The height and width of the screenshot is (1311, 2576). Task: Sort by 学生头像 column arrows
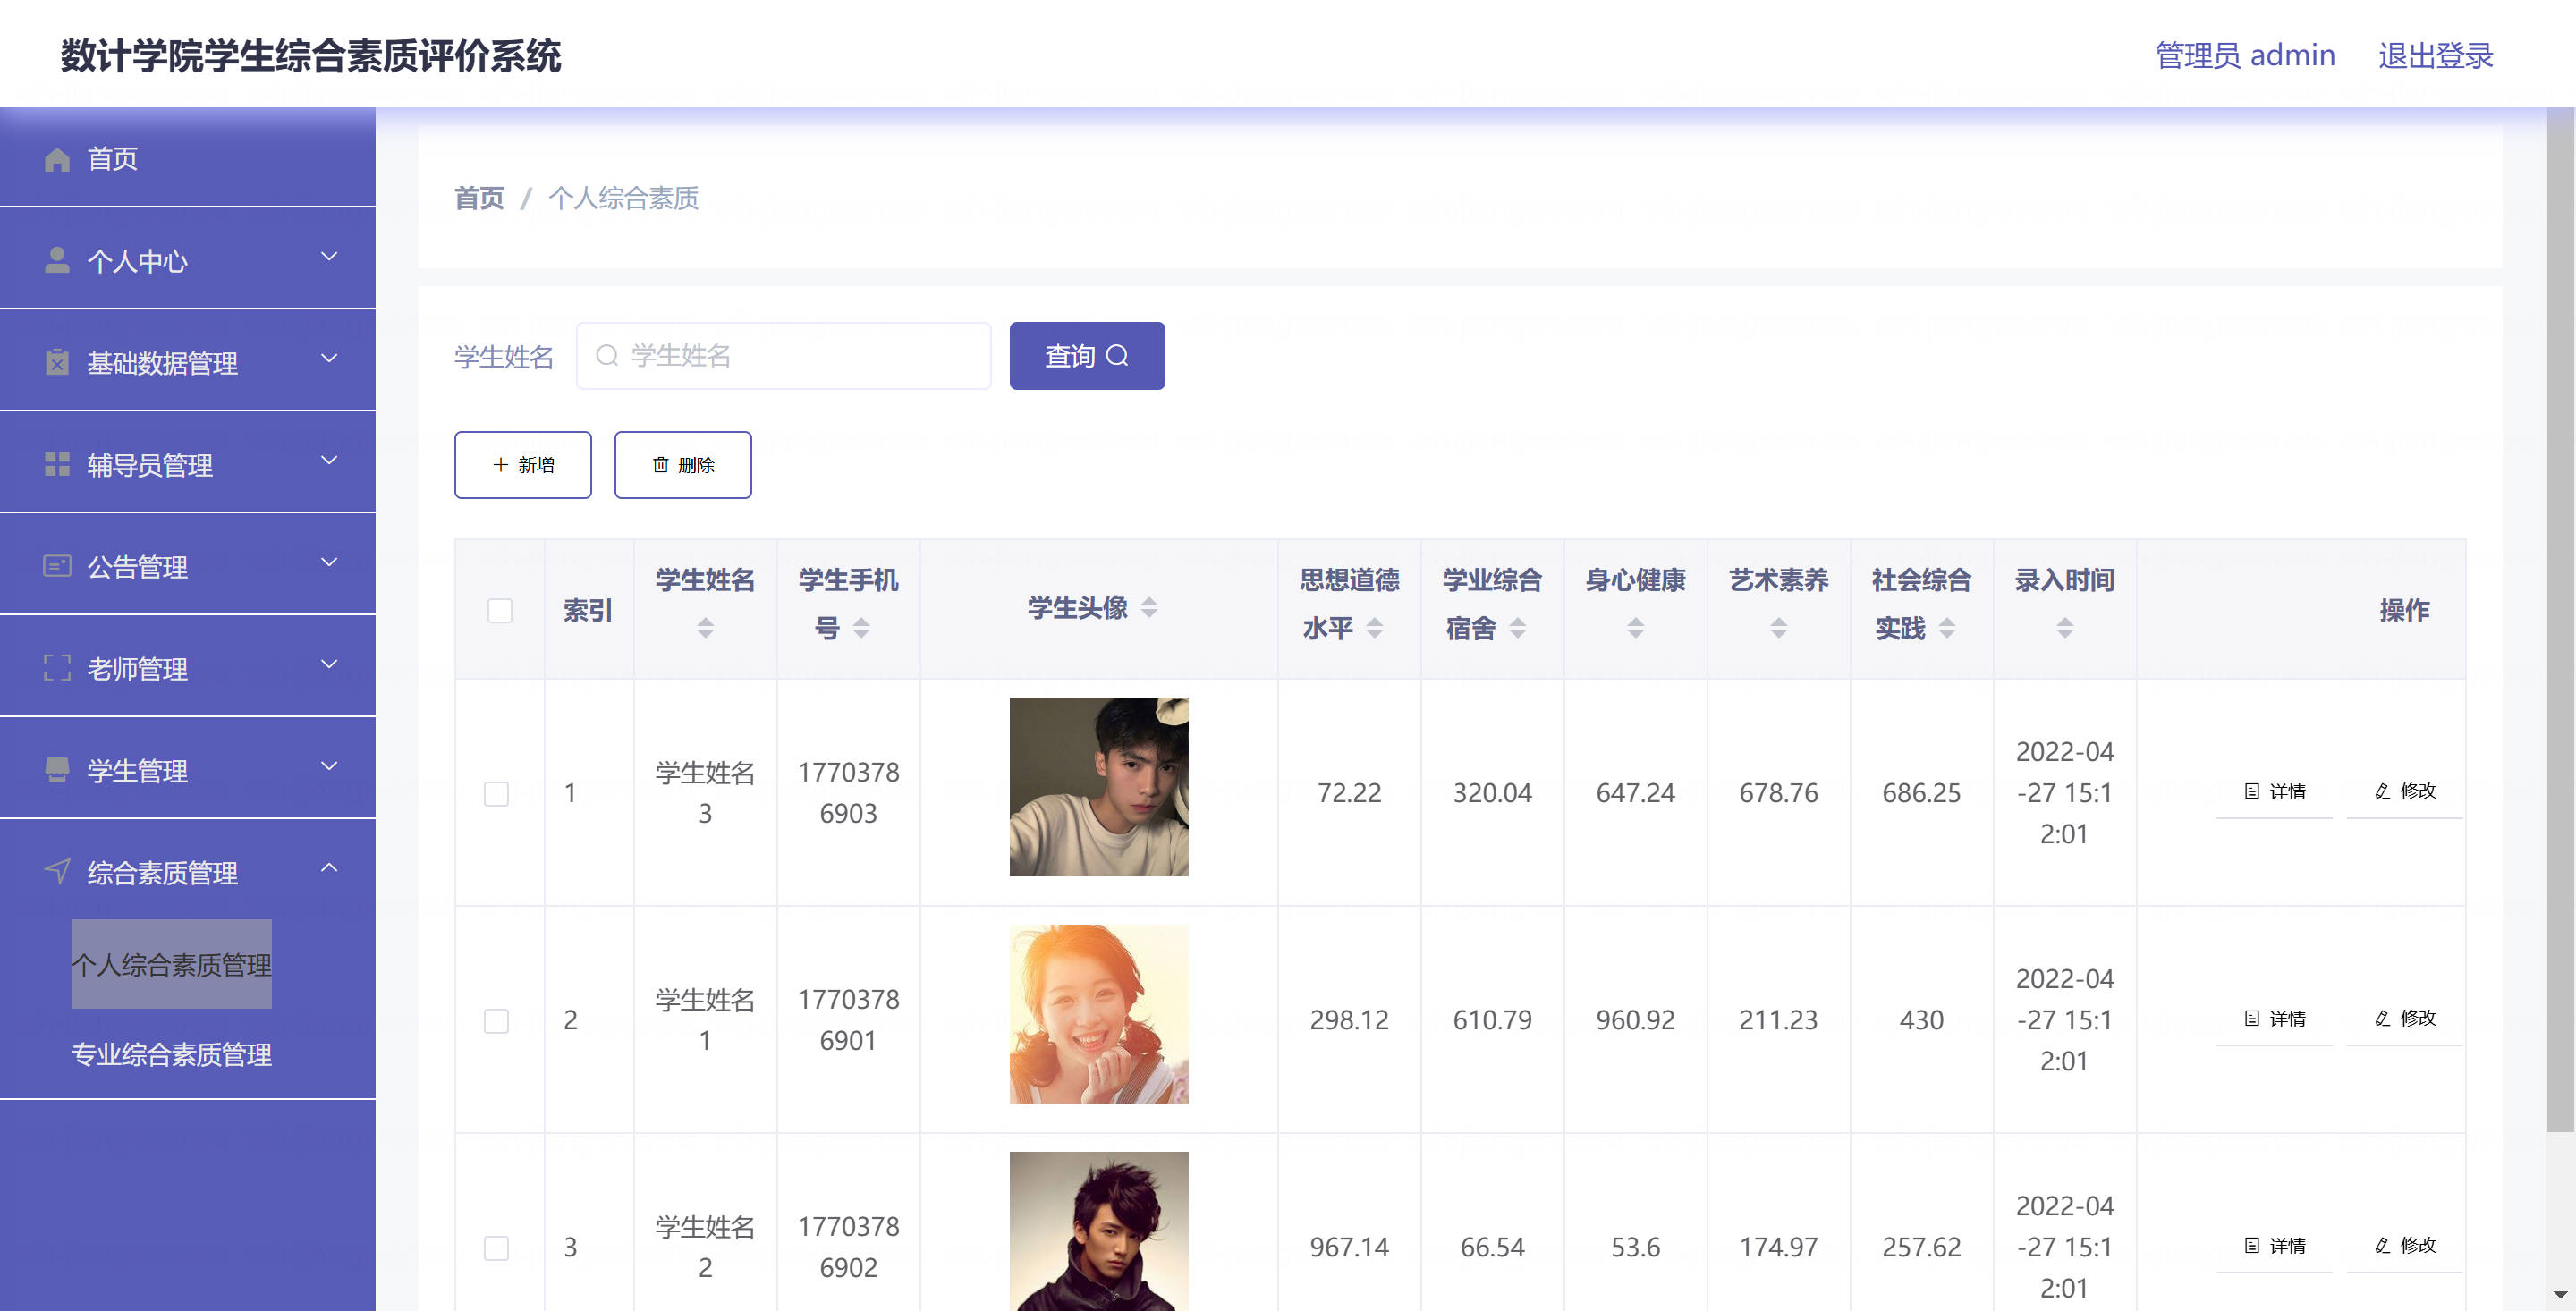1149,607
